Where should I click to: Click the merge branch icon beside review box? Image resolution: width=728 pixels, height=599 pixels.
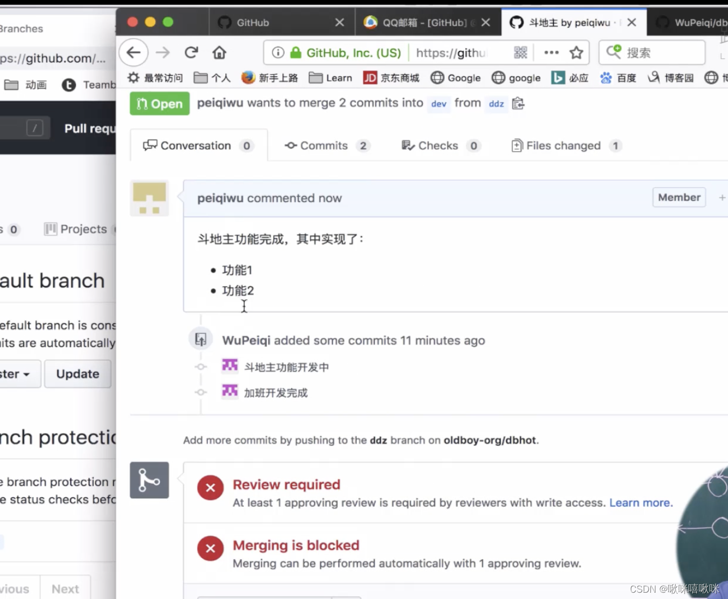149,480
